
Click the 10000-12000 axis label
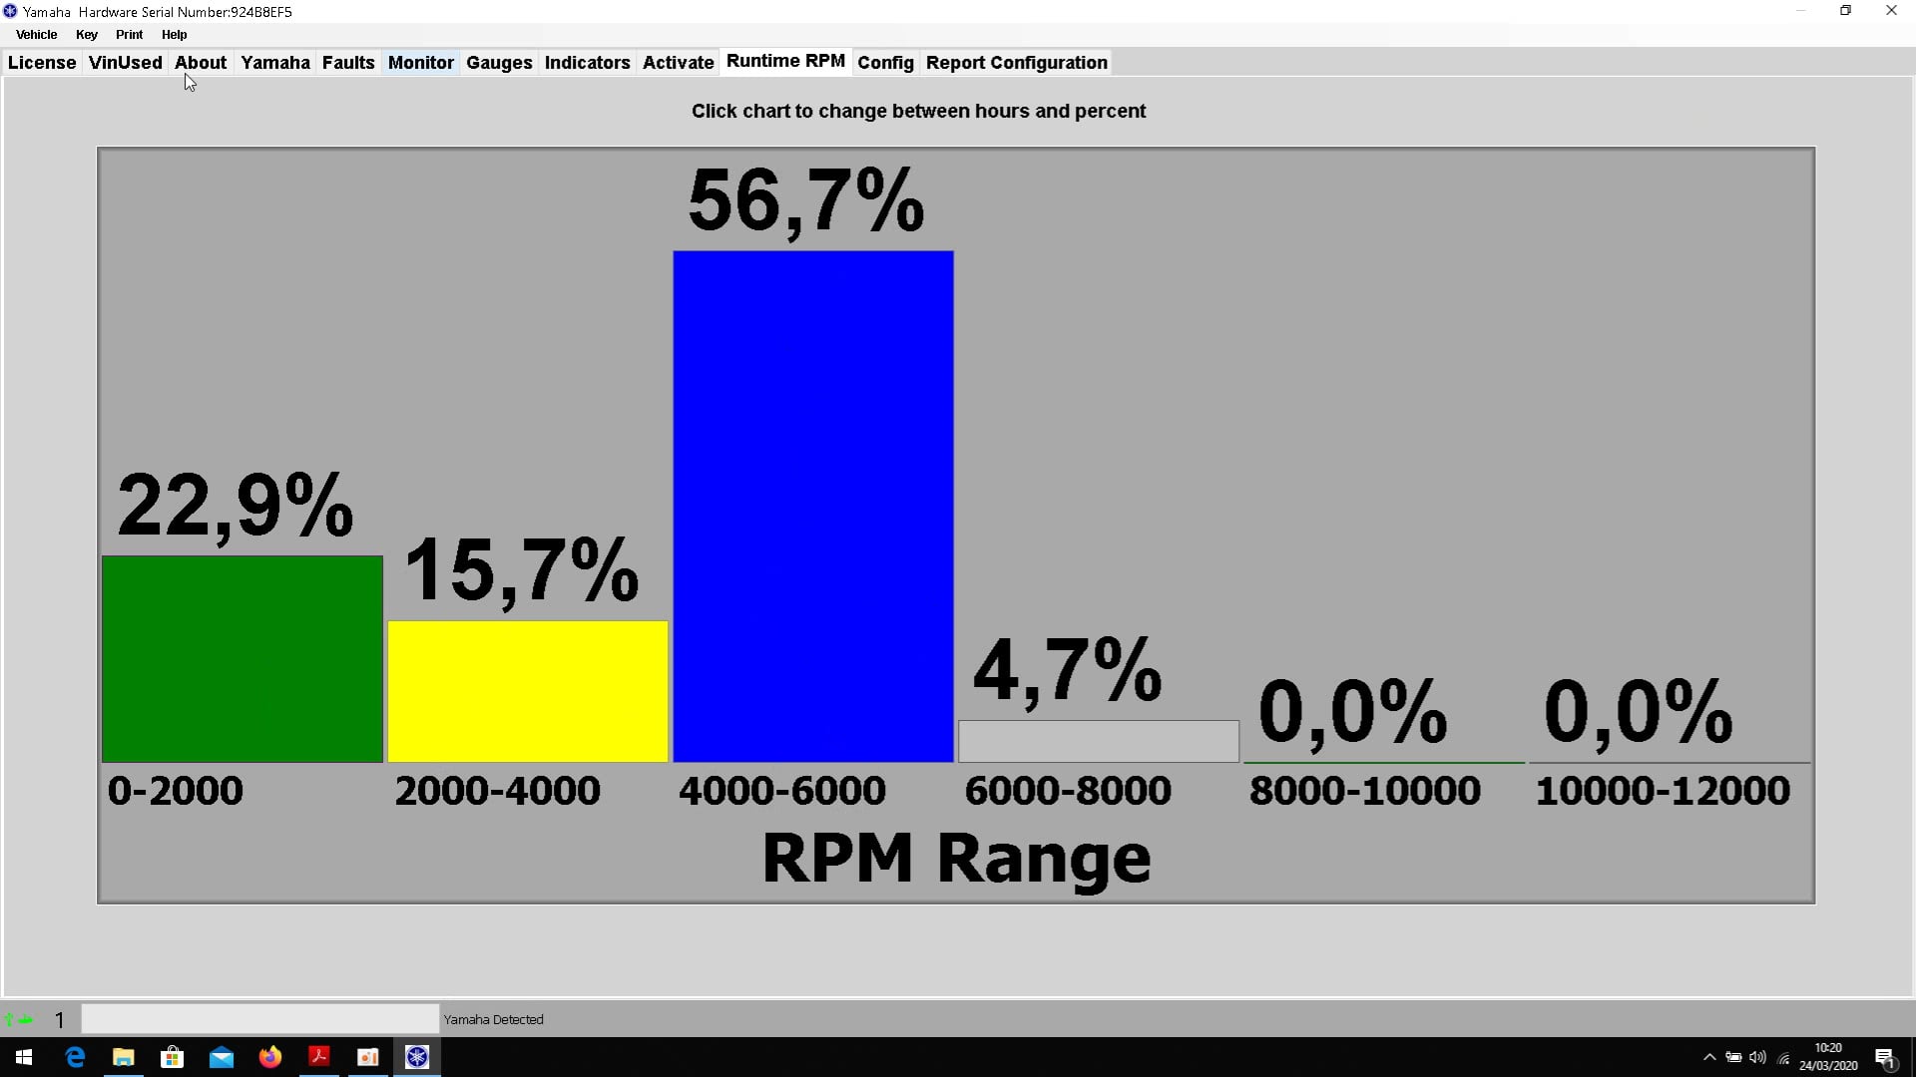1663,791
